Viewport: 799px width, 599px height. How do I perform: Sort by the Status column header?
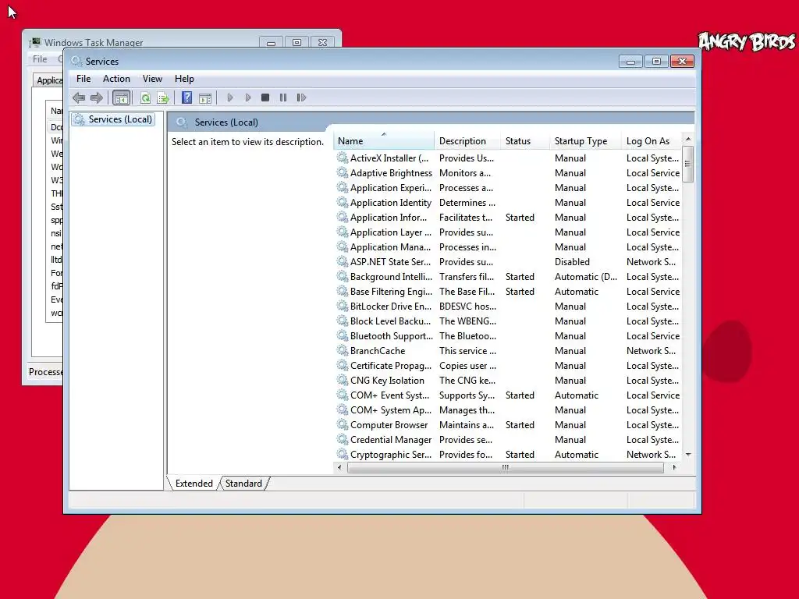click(x=525, y=141)
